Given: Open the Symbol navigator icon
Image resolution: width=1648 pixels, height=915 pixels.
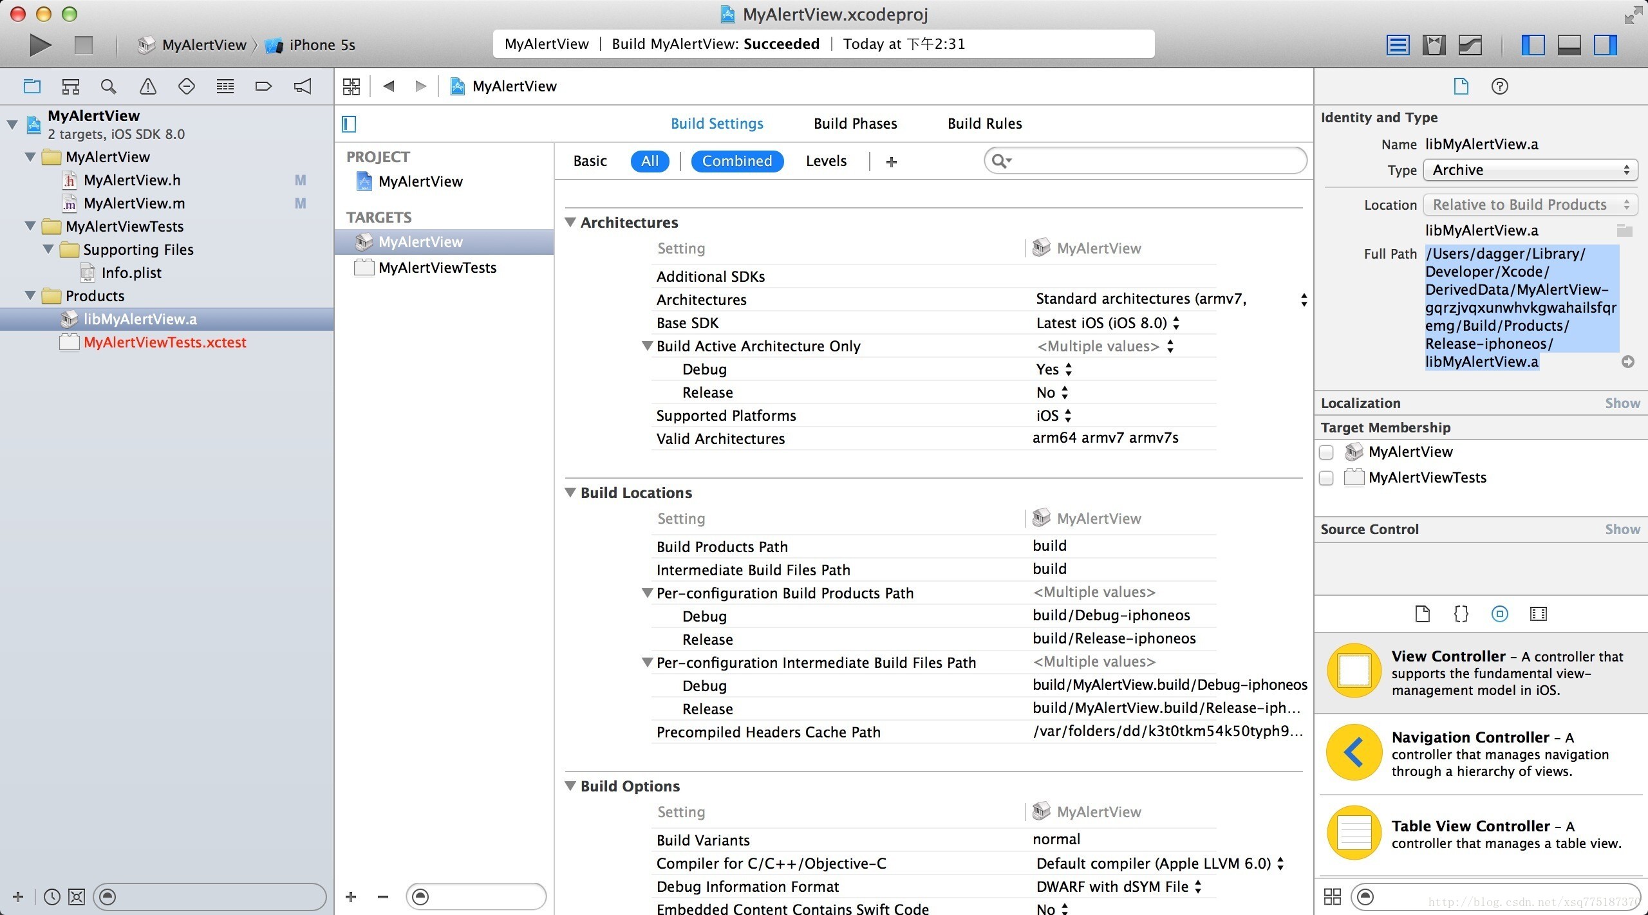Looking at the screenshot, I should [x=71, y=86].
